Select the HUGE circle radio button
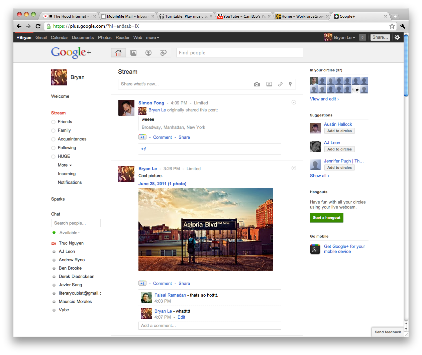Image resolution: width=422 pixels, height=355 pixels. (x=53, y=157)
